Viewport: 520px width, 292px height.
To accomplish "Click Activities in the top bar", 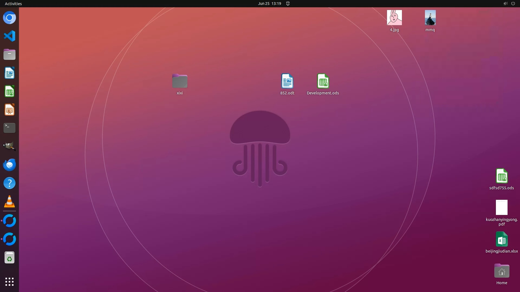I will (x=13, y=4).
